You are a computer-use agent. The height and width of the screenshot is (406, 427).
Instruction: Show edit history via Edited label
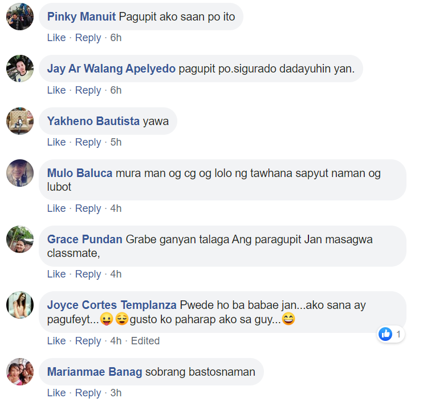(145, 341)
